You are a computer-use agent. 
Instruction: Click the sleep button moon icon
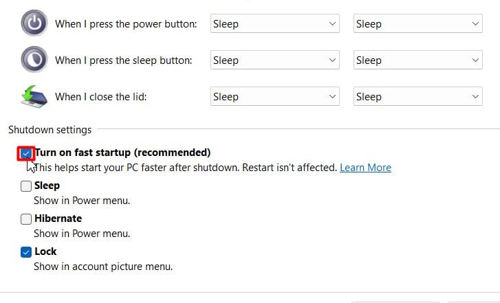click(x=34, y=60)
